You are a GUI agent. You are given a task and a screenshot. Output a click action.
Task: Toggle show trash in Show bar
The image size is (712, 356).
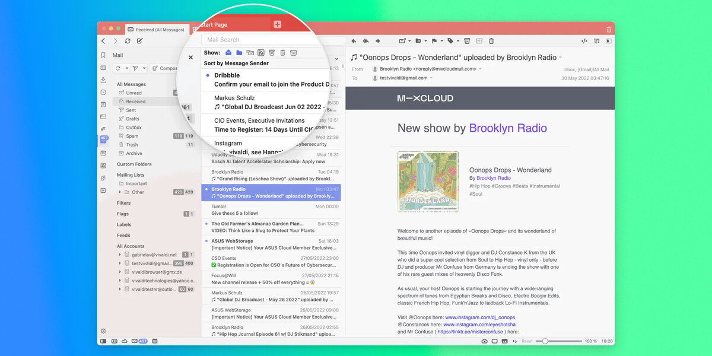point(282,53)
